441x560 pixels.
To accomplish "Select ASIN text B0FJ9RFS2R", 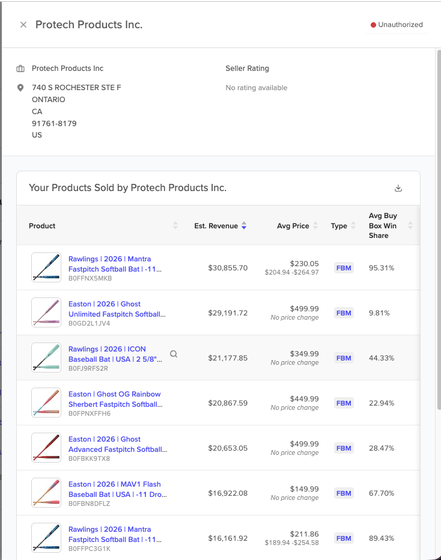I will [x=88, y=368].
